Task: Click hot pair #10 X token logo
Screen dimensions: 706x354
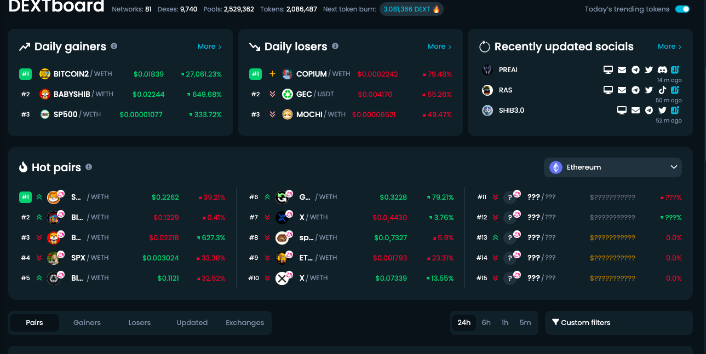Action: [x=282, y=278]
